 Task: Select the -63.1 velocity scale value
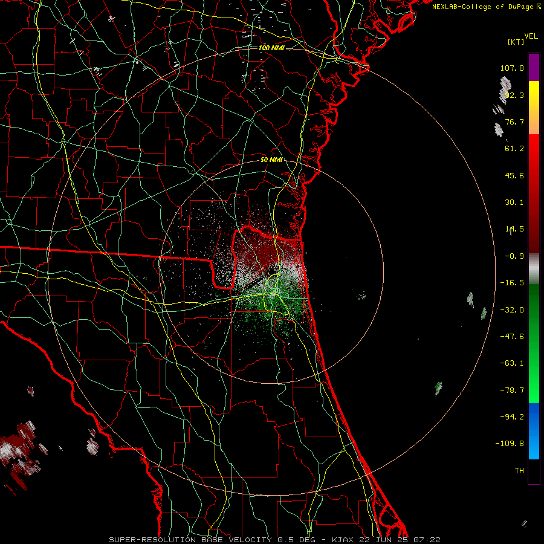[x=512, y=363]
